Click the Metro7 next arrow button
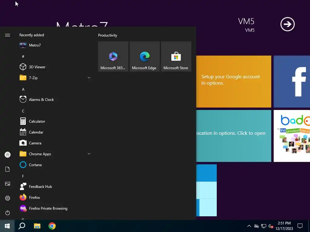310x232 pixels. coord(288,24)
